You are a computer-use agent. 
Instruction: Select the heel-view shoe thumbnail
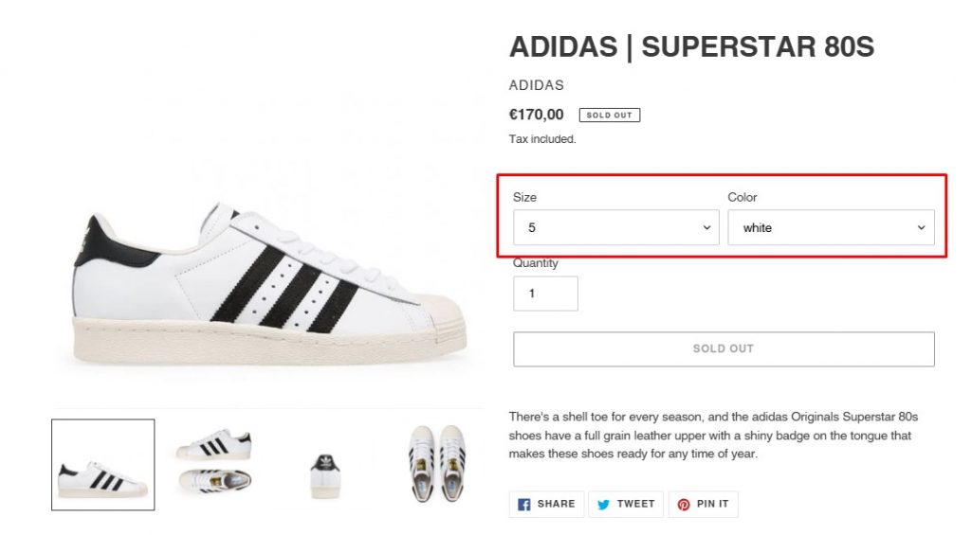coord(325,472)
